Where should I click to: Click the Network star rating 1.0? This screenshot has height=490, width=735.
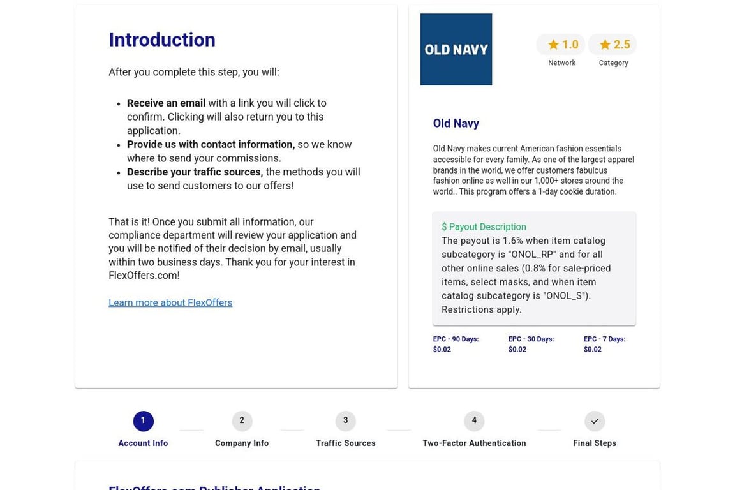tap(561, 45)
